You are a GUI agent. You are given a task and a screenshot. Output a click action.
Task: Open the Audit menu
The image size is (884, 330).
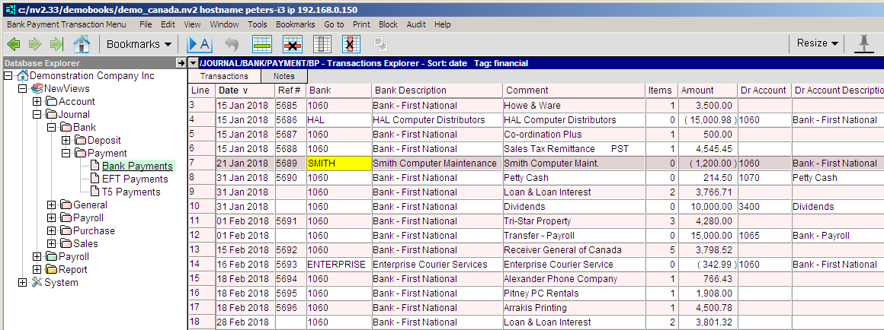point(416,24)
